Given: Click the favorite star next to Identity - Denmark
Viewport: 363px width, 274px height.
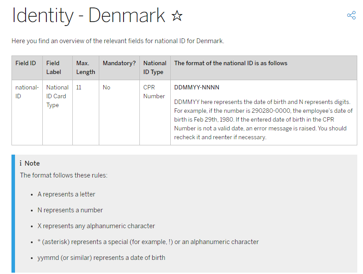Looking at the screenshot, I should [x=177, y=15].
